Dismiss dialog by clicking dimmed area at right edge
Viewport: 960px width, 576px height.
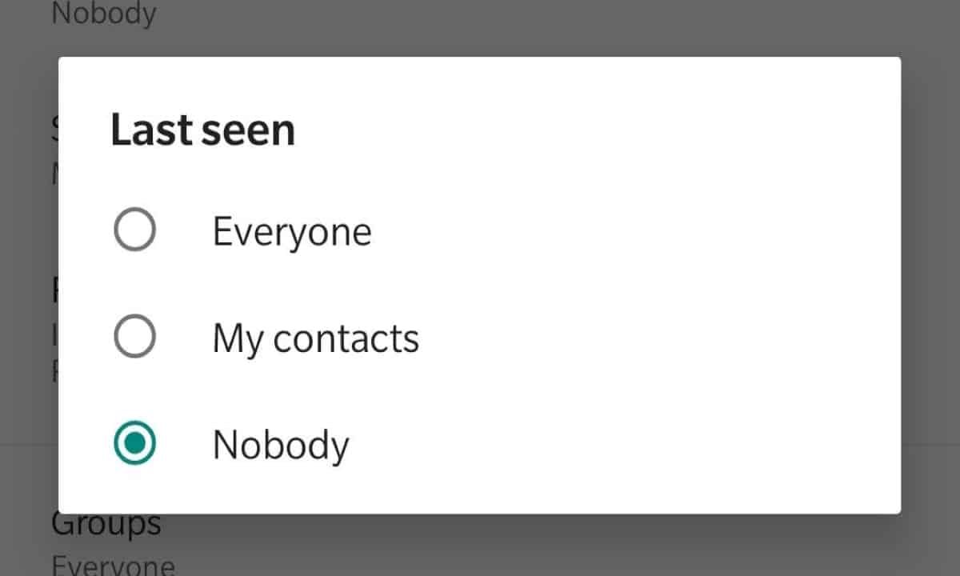pyautogui.click(x=931, y=288)
